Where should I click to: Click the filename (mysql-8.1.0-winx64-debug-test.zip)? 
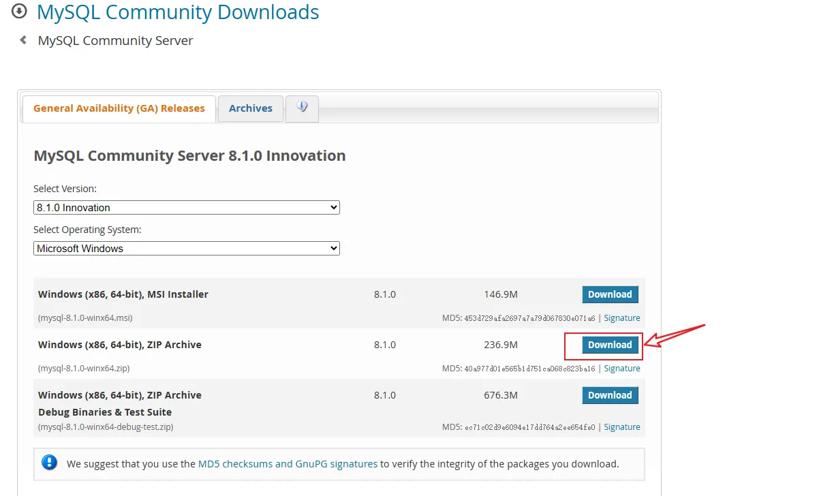pyautogui.click(x=106, y=427)
